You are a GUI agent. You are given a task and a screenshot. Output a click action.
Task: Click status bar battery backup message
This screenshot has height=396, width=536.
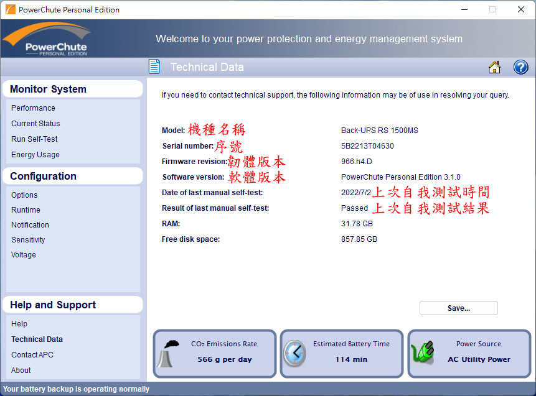click(76, 389)
